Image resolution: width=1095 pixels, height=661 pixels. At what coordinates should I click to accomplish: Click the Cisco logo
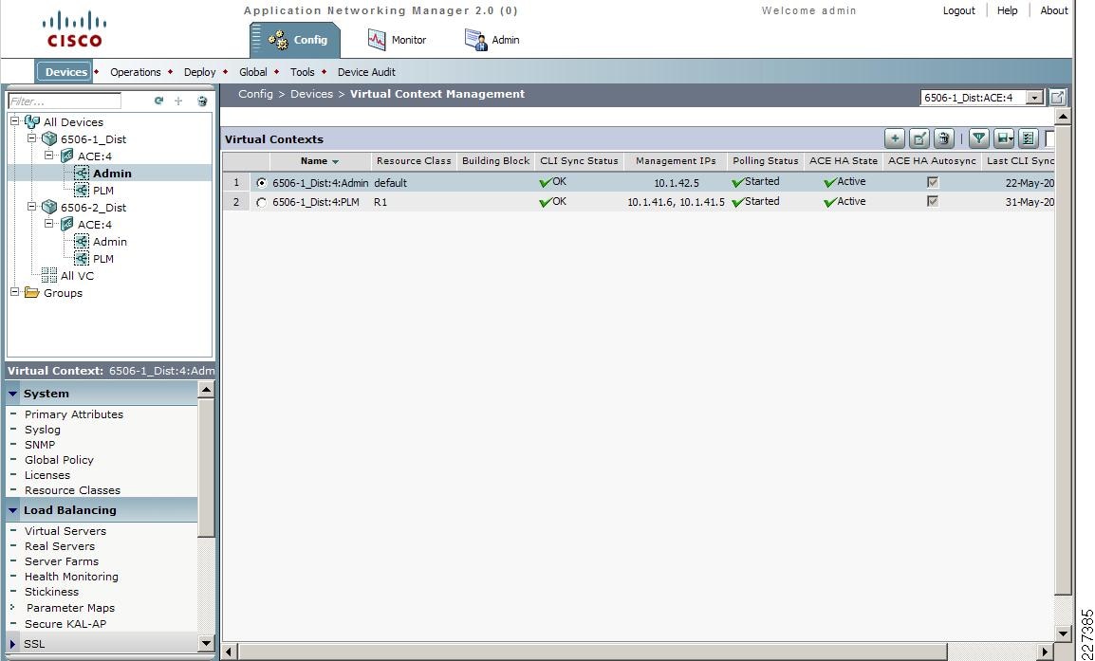[75, 29]
